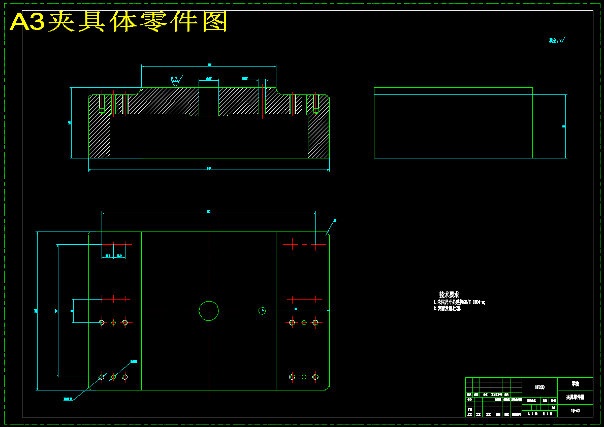Screen dimensions: 604x427
Task: Click the yellow title A3夹具体零件图
Action: (x=119, y=21)
